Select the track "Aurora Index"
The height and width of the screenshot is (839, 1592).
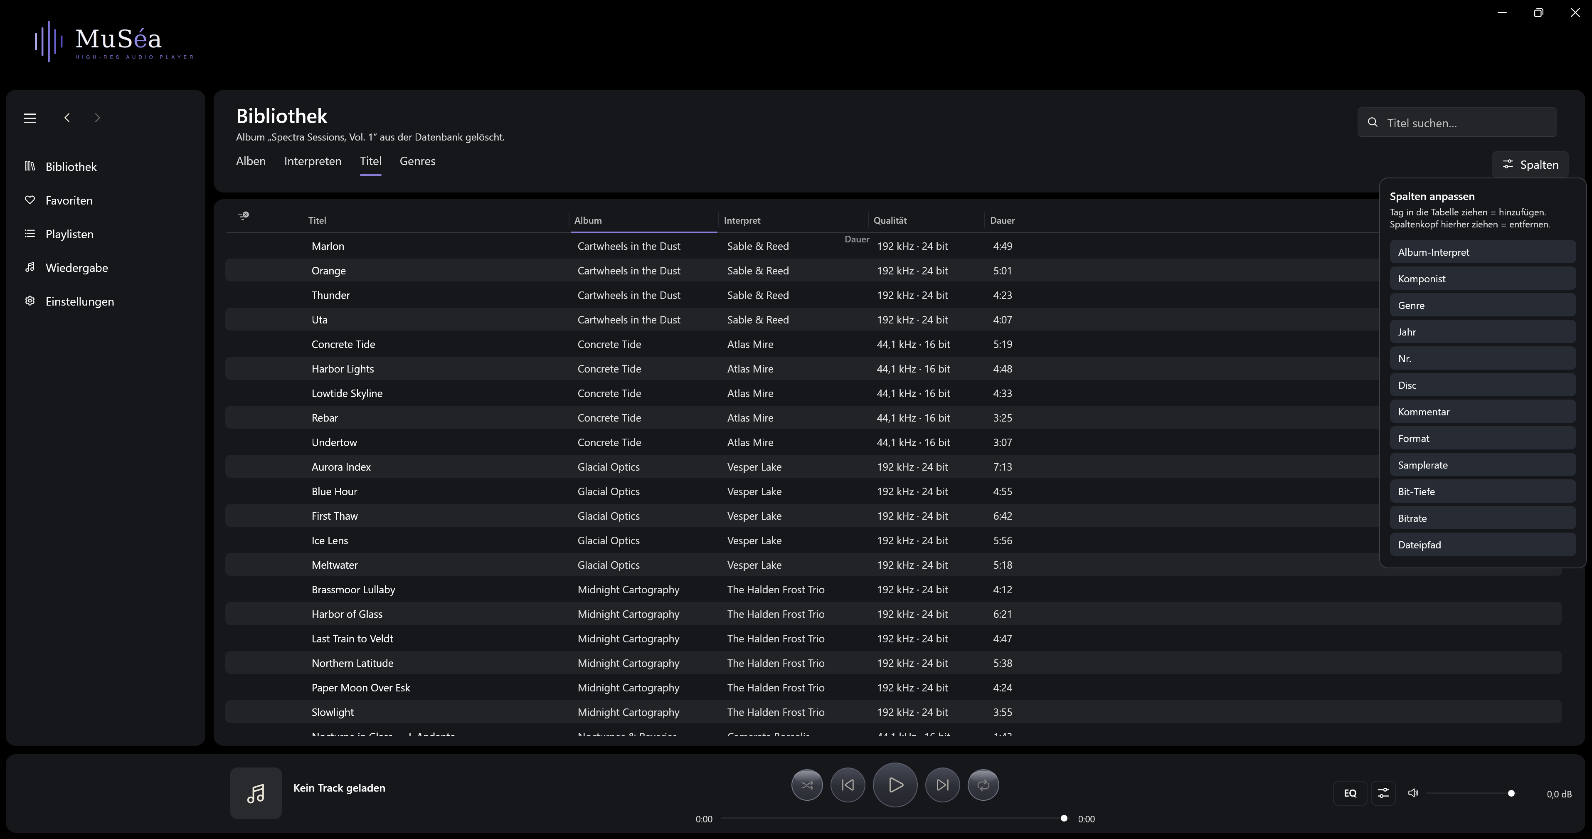tap(341, 467)
